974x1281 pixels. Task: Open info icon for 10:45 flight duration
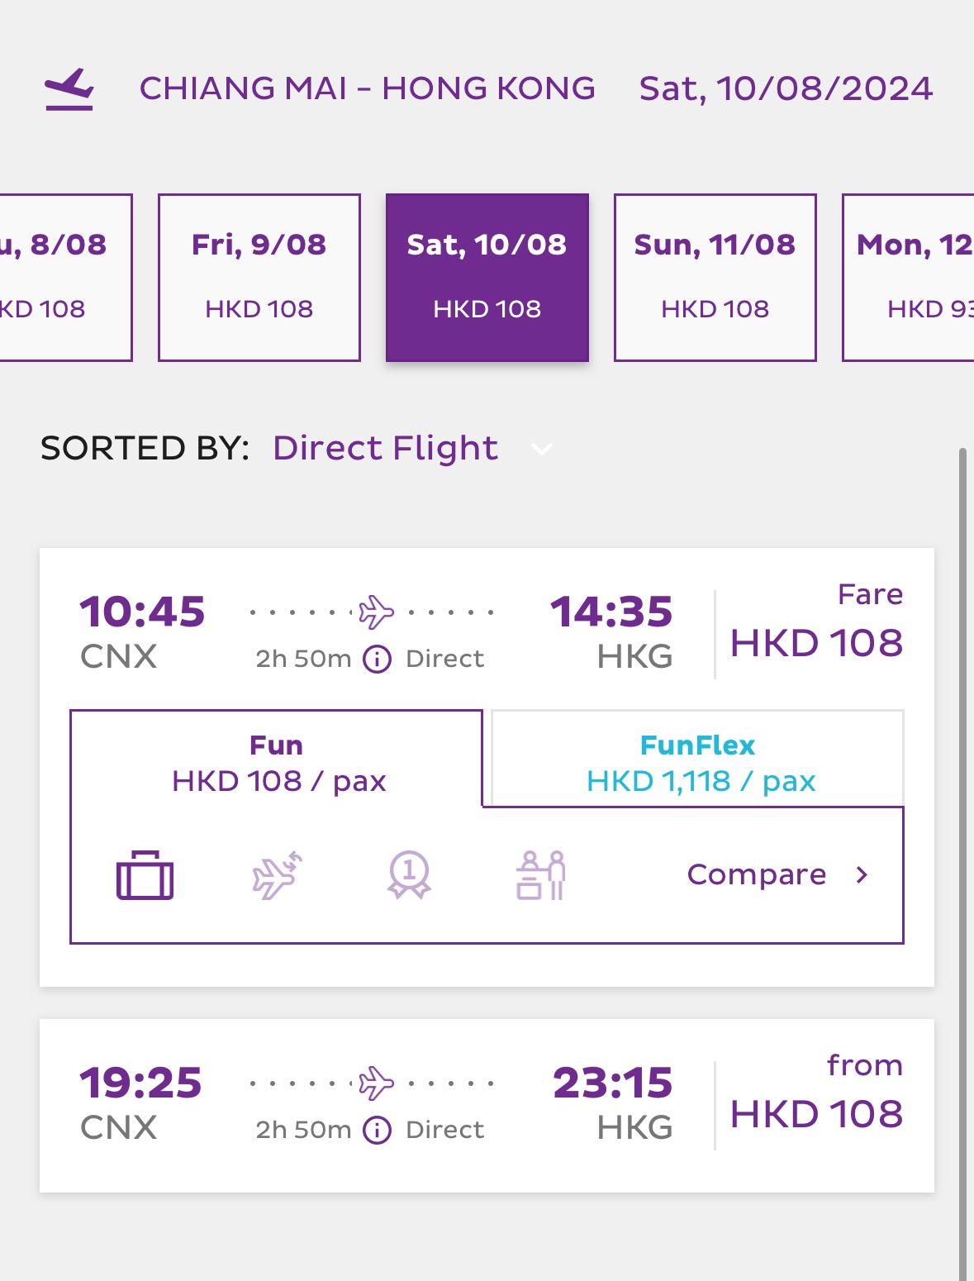tap(378, 659)
